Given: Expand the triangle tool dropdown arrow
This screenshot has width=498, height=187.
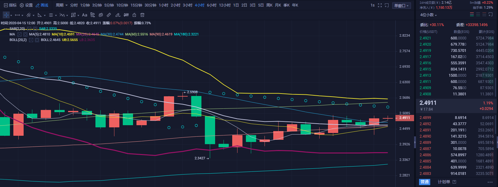Looking at the screenshot, I should (x=45, y=15).
